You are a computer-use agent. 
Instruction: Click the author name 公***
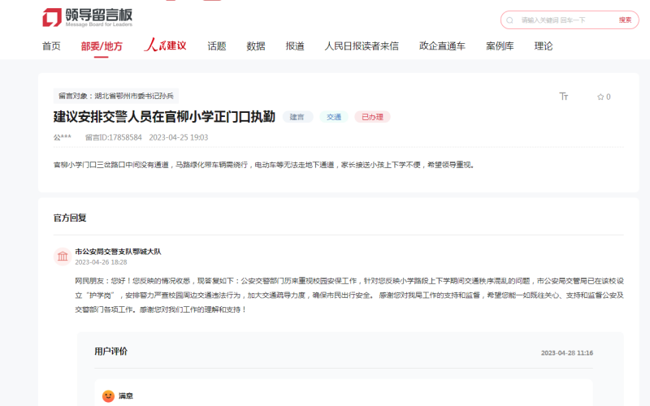(x=63, y=137)
